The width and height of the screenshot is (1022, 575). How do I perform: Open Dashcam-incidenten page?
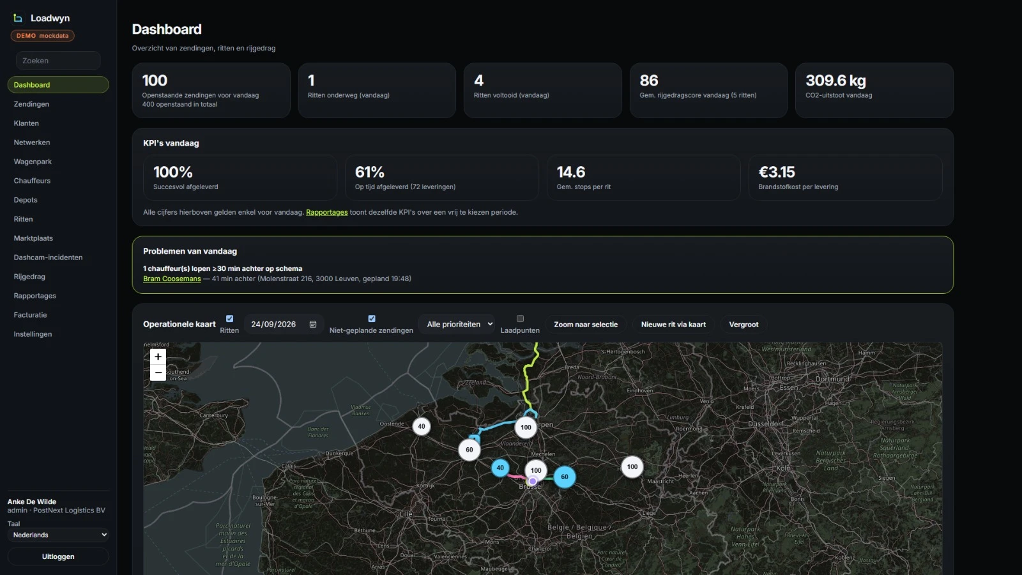click(x=58, y=257)
